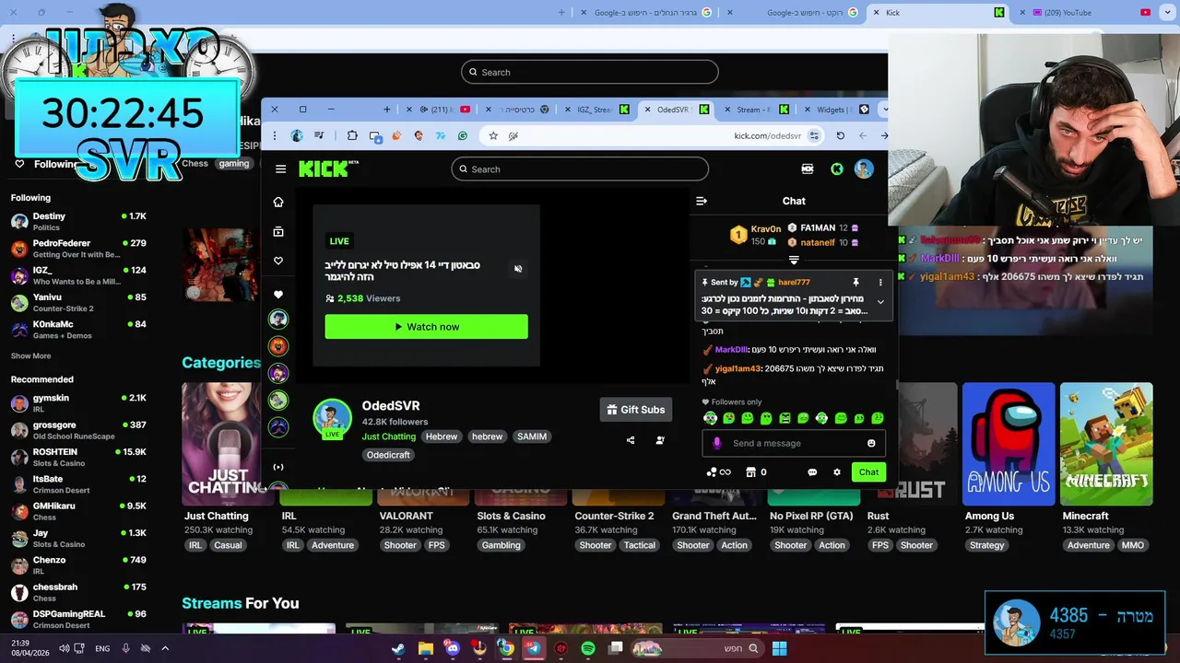Open the chat bubble icon beside gear

pyautogui.click(x=812, y=472)
